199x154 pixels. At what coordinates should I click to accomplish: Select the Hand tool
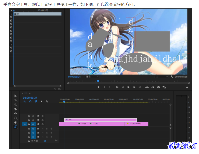[x=15, y=122]
